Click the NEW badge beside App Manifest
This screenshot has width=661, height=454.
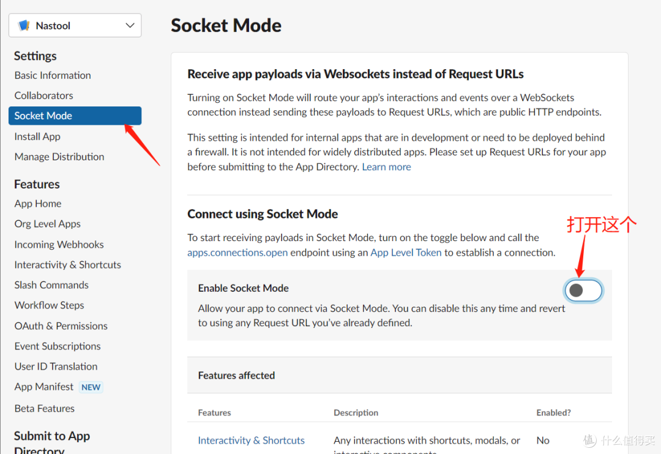point(91,387)
